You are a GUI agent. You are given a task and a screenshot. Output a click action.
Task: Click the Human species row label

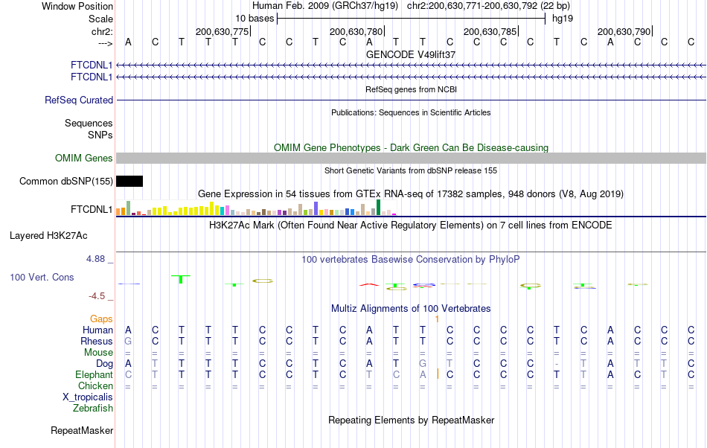(x=97, y=330)
